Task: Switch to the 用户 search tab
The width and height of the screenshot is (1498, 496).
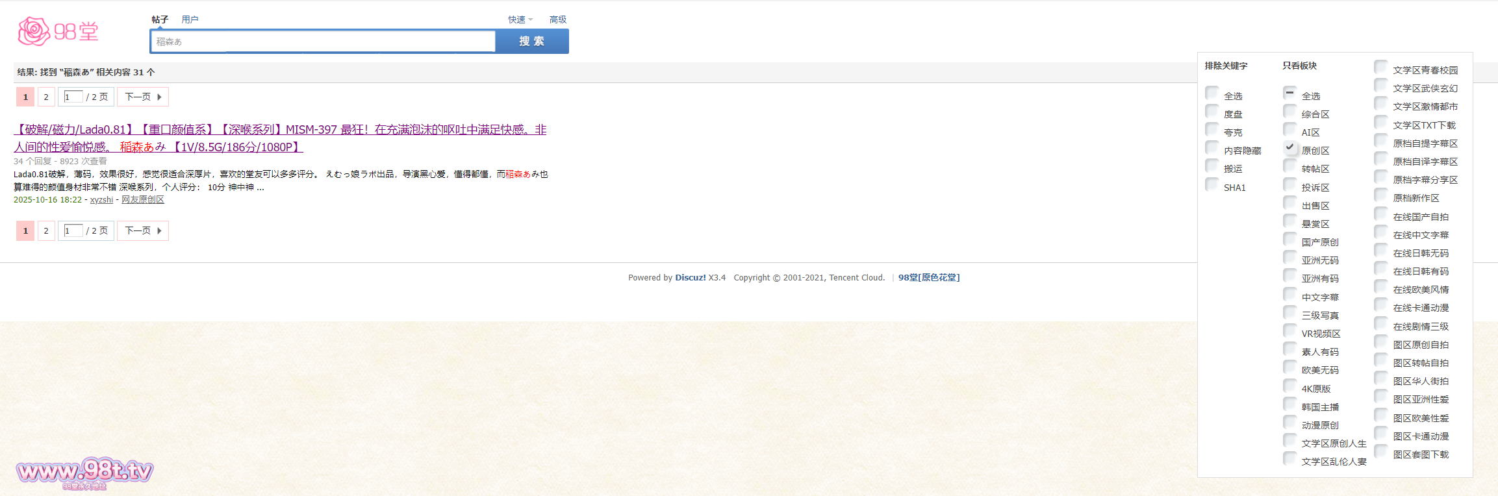Action: click(x=190, y=19)
